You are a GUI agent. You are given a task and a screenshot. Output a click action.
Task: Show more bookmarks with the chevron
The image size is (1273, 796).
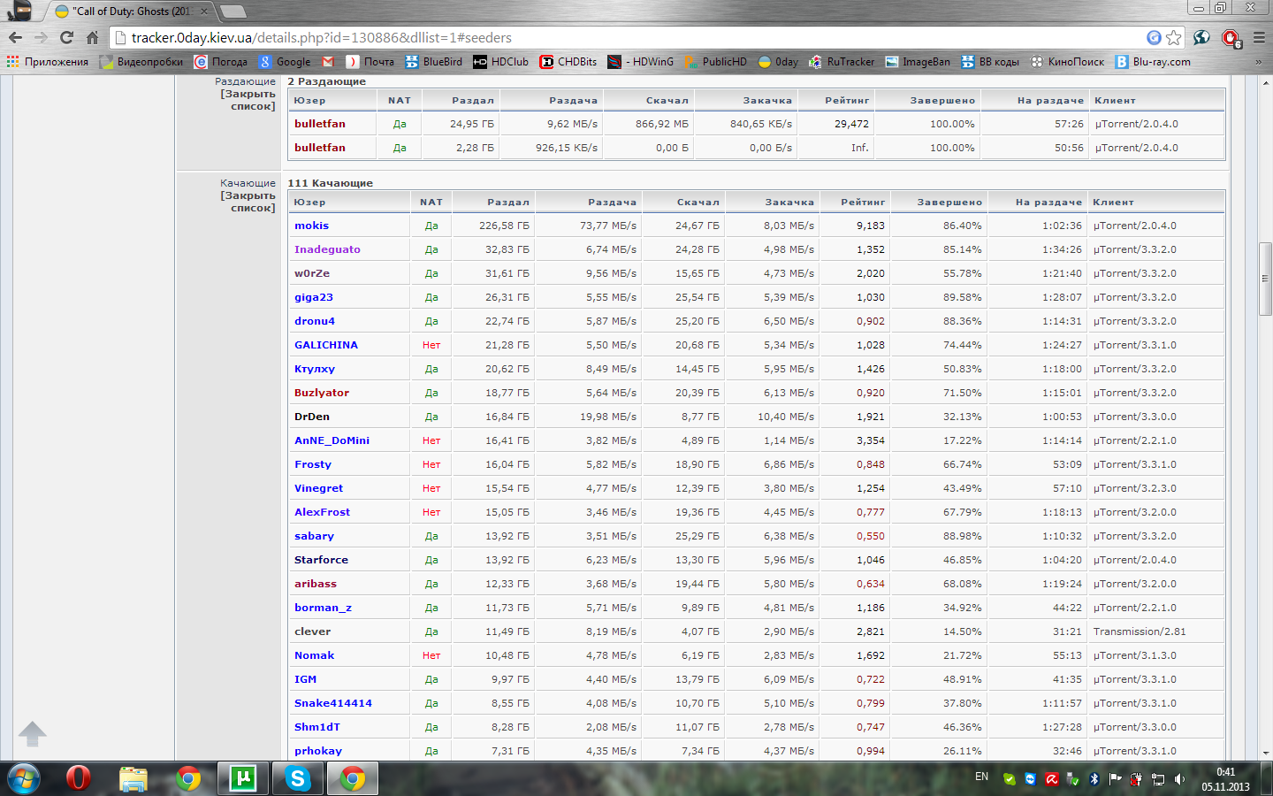(1258, 62)
